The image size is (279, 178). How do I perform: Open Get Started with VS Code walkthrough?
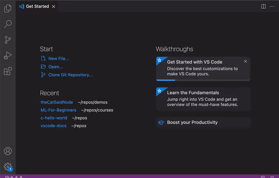(203, 69)
